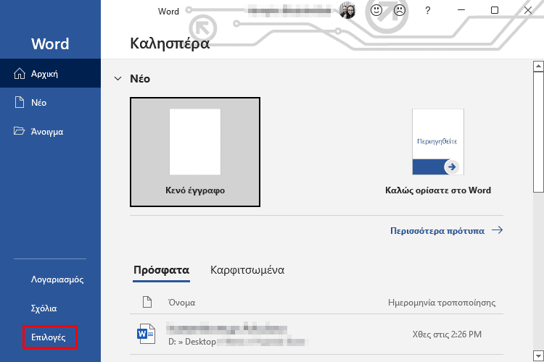The image size is (544, 362).
Task: Click the D: » Desktop file path text
Action: tap(192, 342)
